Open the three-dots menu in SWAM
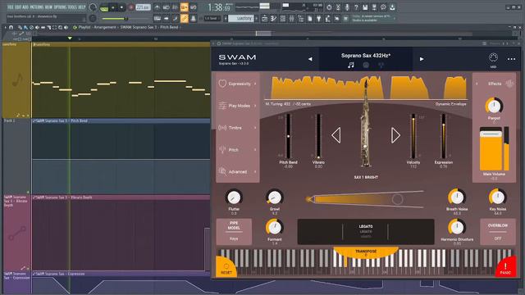 (511, 59)
